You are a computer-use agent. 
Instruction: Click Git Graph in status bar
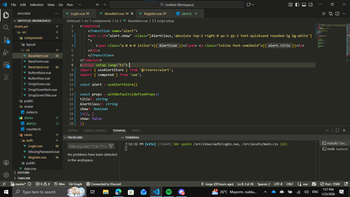coord(75,184)
